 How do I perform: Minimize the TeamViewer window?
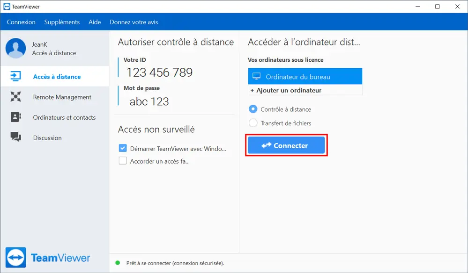coord(418,7)
